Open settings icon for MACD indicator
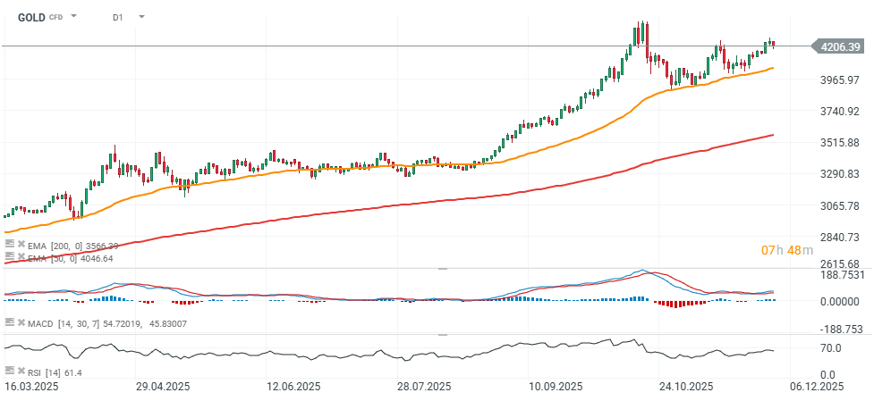 pyautogui.click(x=9, y=322)
